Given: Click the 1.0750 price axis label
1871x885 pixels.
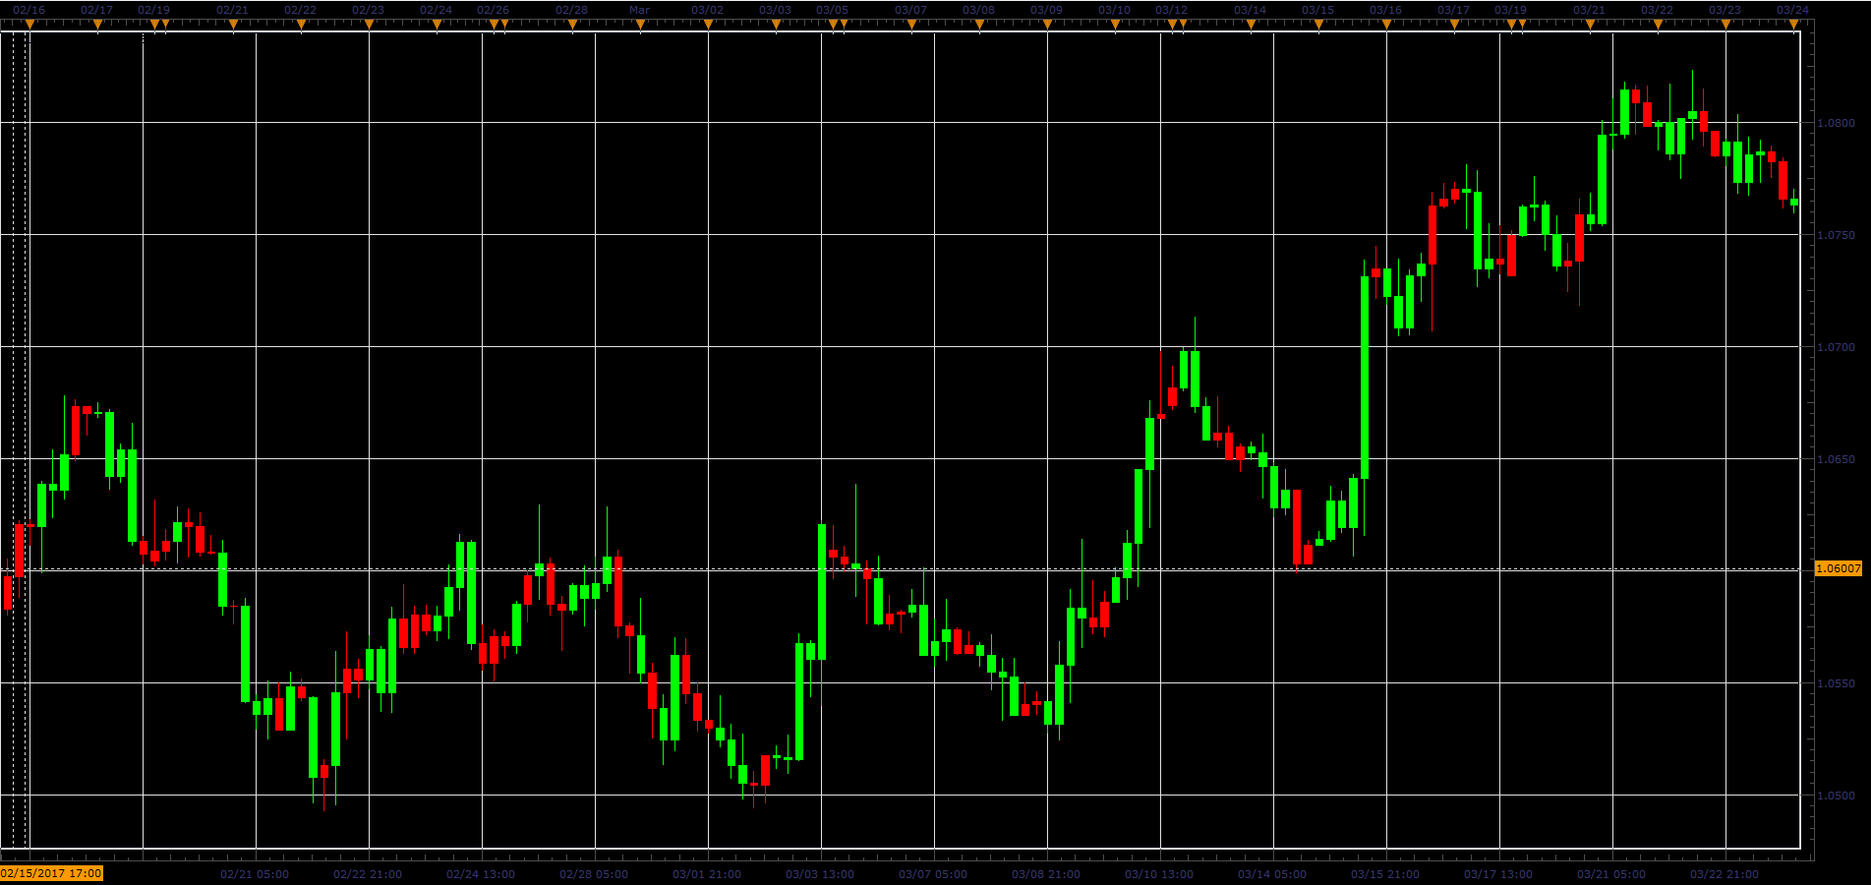Looking at the screenshot, I should pyautogui.click(x=1836, y=235).
